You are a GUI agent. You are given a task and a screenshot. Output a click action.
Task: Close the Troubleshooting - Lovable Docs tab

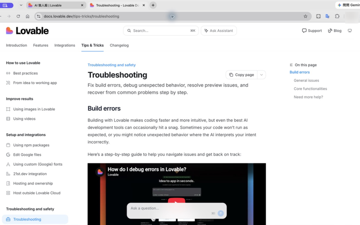[x=144, y=5]
